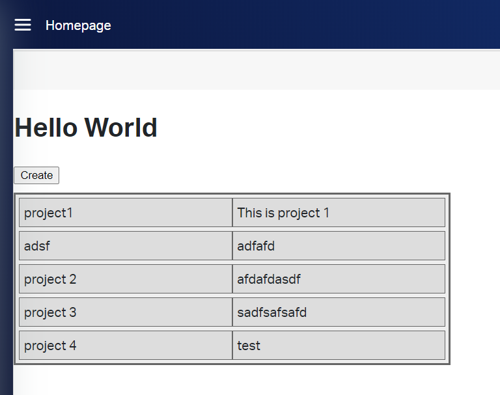Click the adfafd description cell
The width and height of the screenshot is (500, 395).
339,246
